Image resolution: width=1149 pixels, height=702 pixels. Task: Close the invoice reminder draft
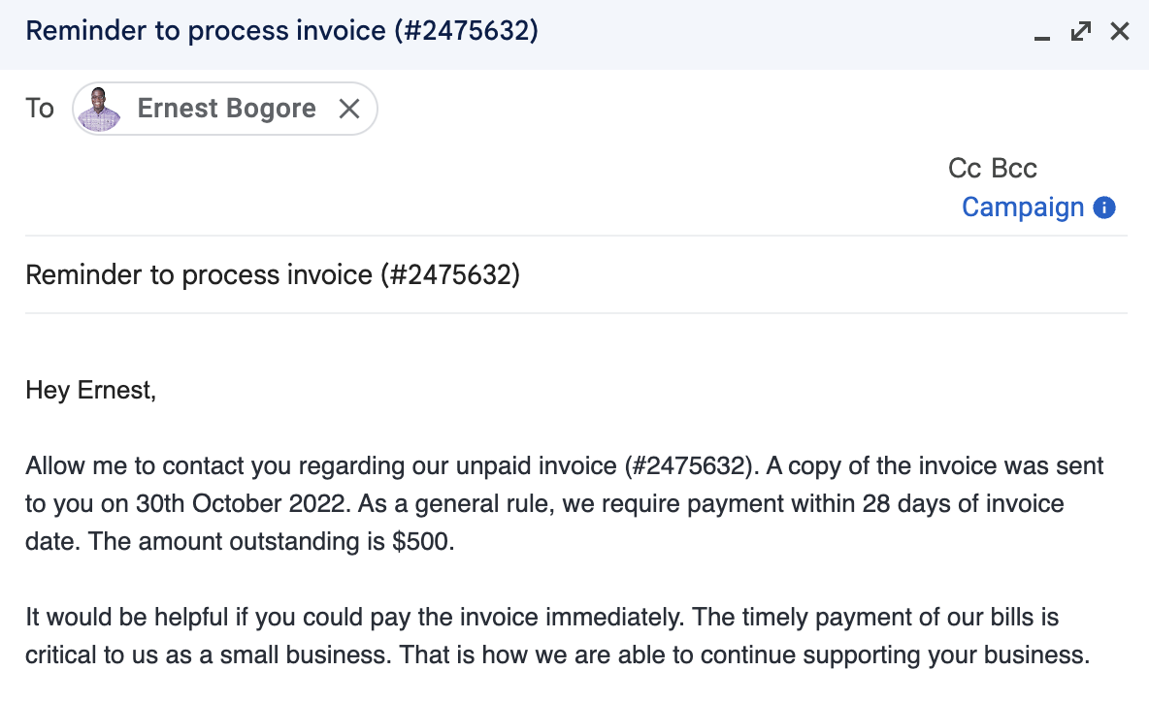pyautogui.click(x=1120, y=31)
